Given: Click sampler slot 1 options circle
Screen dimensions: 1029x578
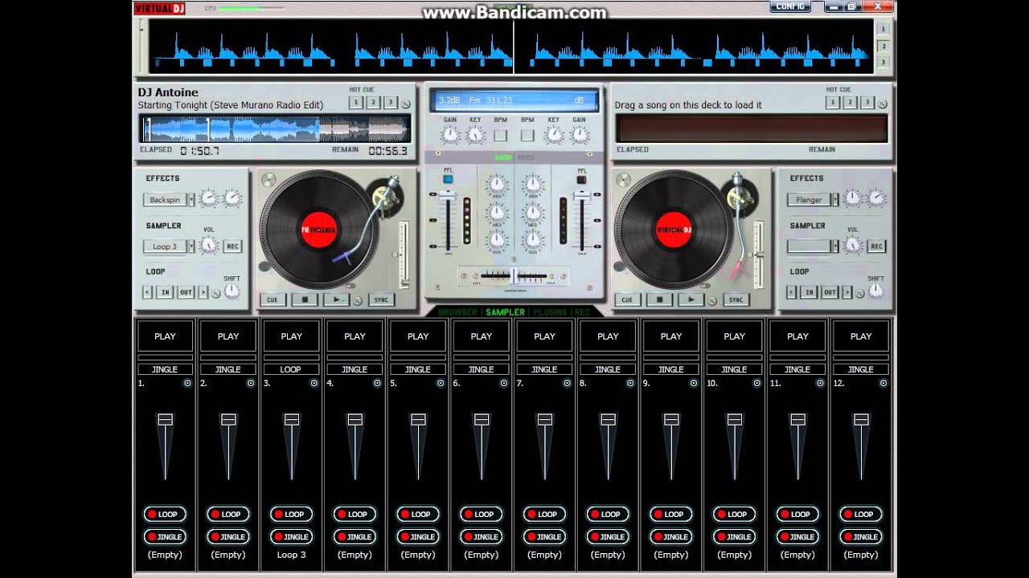Looking at the screenshot, I should (187, 384).
